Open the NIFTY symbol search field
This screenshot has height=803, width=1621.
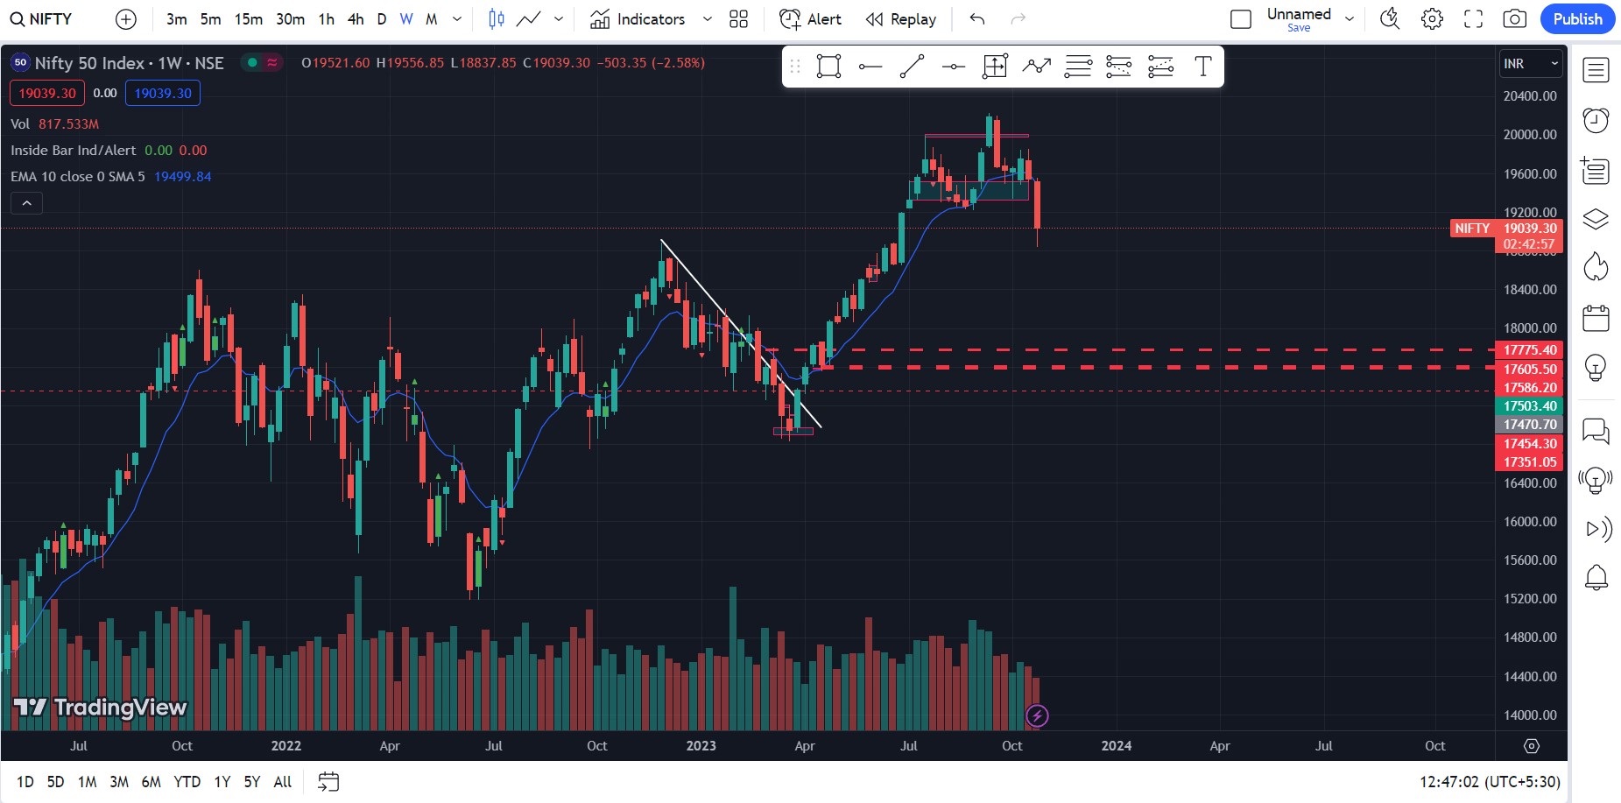pyautogui.click(x=42, y=19)
